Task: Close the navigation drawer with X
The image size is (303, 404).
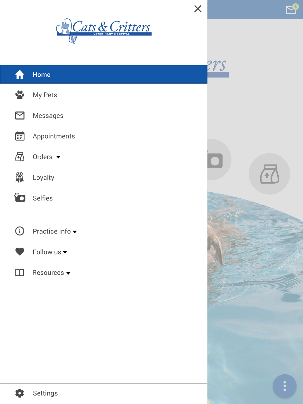Action: point(198,9)
